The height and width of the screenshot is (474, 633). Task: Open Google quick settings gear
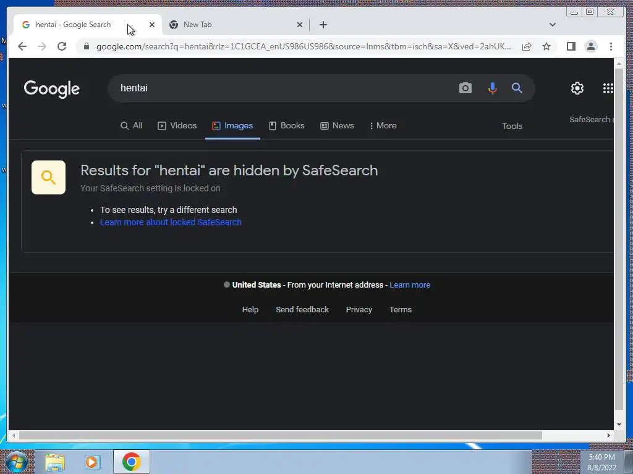(x=577, y=88)
